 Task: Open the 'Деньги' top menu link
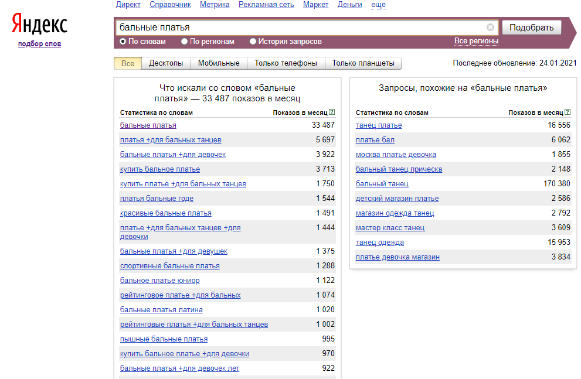click(350, 5)
